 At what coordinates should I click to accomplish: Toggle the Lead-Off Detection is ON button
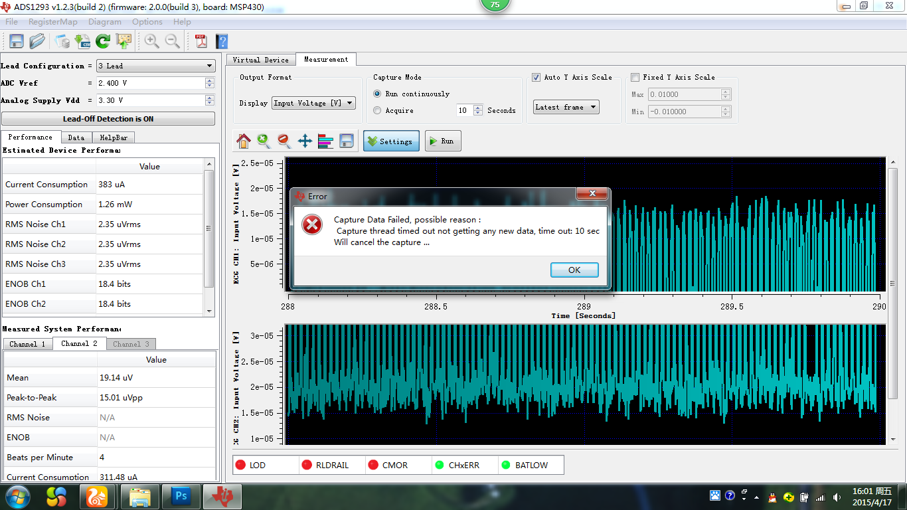108,119
